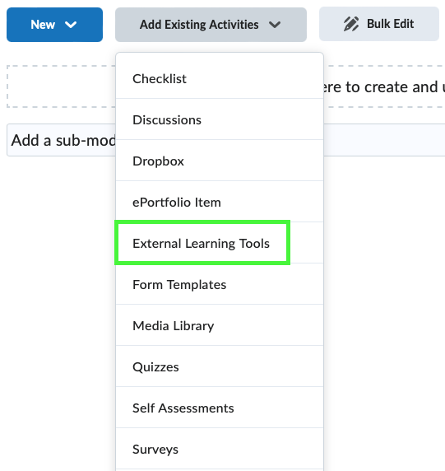
Task: Select the Dropbox menu entry
Action: [220, 161]
